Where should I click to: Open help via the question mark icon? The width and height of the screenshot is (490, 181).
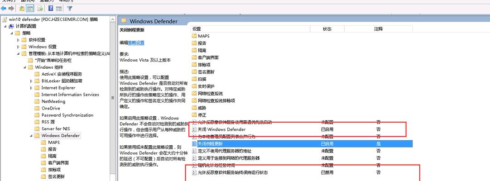(x=51, y=9)
